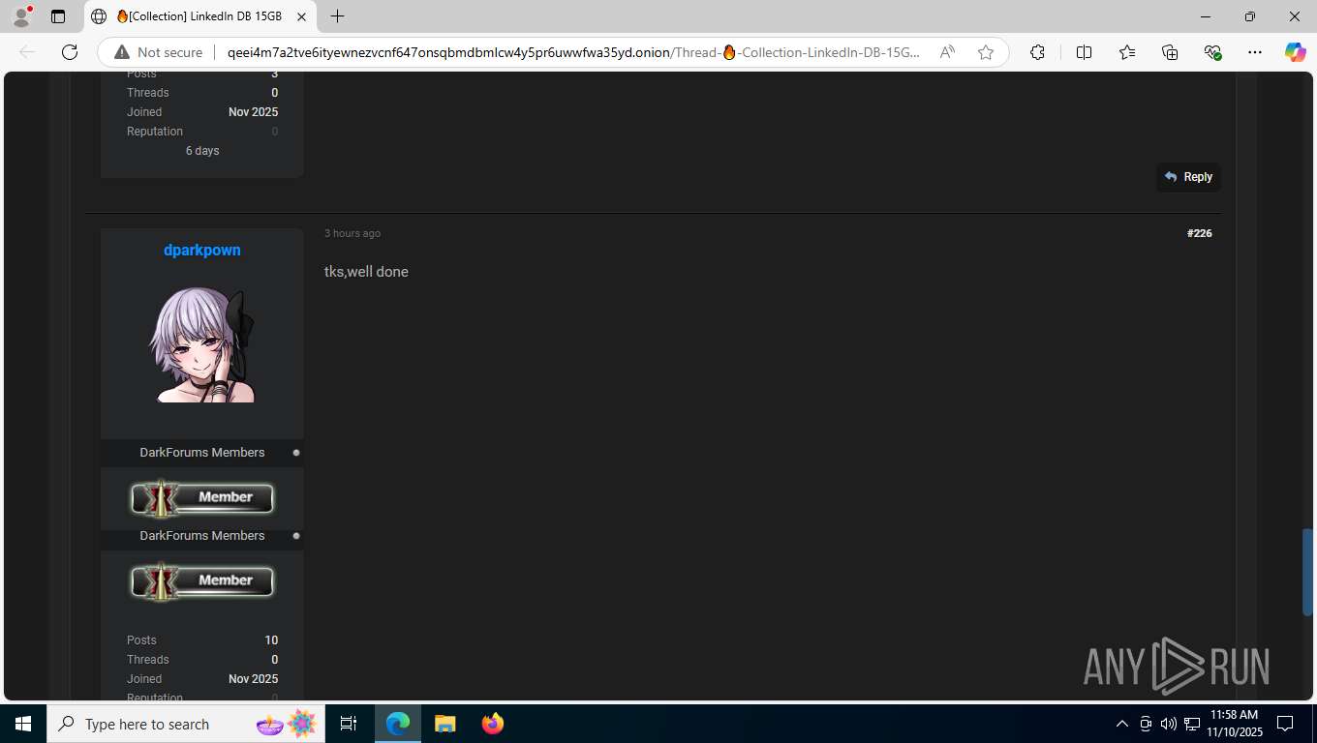The width and height of the screenshot is (1317, 743).
Task: Open Browser essentials icon
Action: [1212, 52]
